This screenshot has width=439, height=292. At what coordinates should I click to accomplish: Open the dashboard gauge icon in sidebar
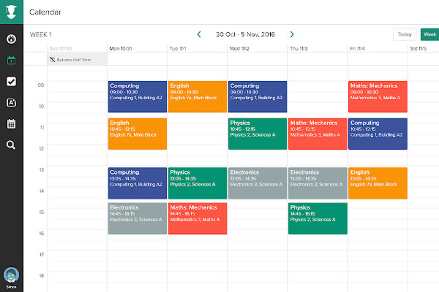11,39
